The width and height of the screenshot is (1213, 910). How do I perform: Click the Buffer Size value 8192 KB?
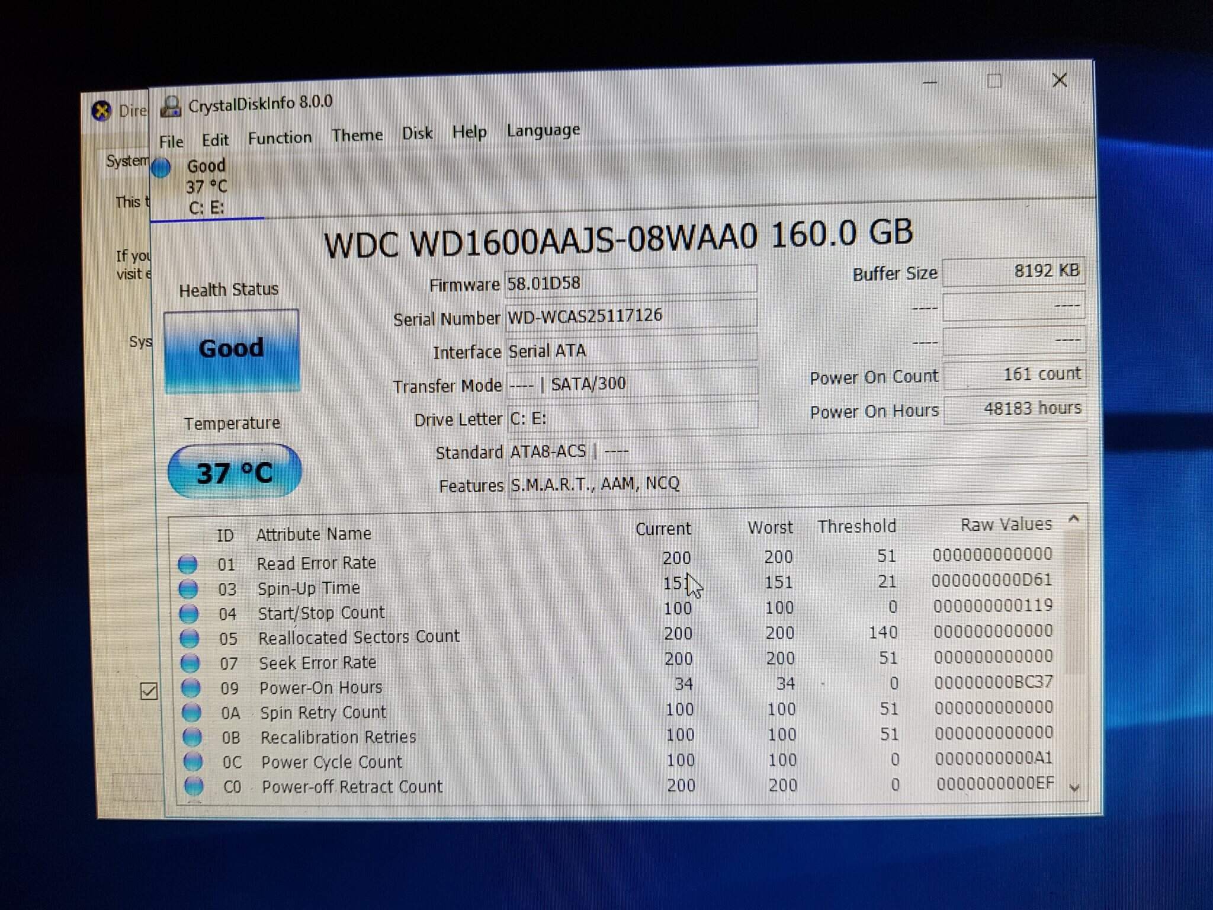[x=1013, y=272]
